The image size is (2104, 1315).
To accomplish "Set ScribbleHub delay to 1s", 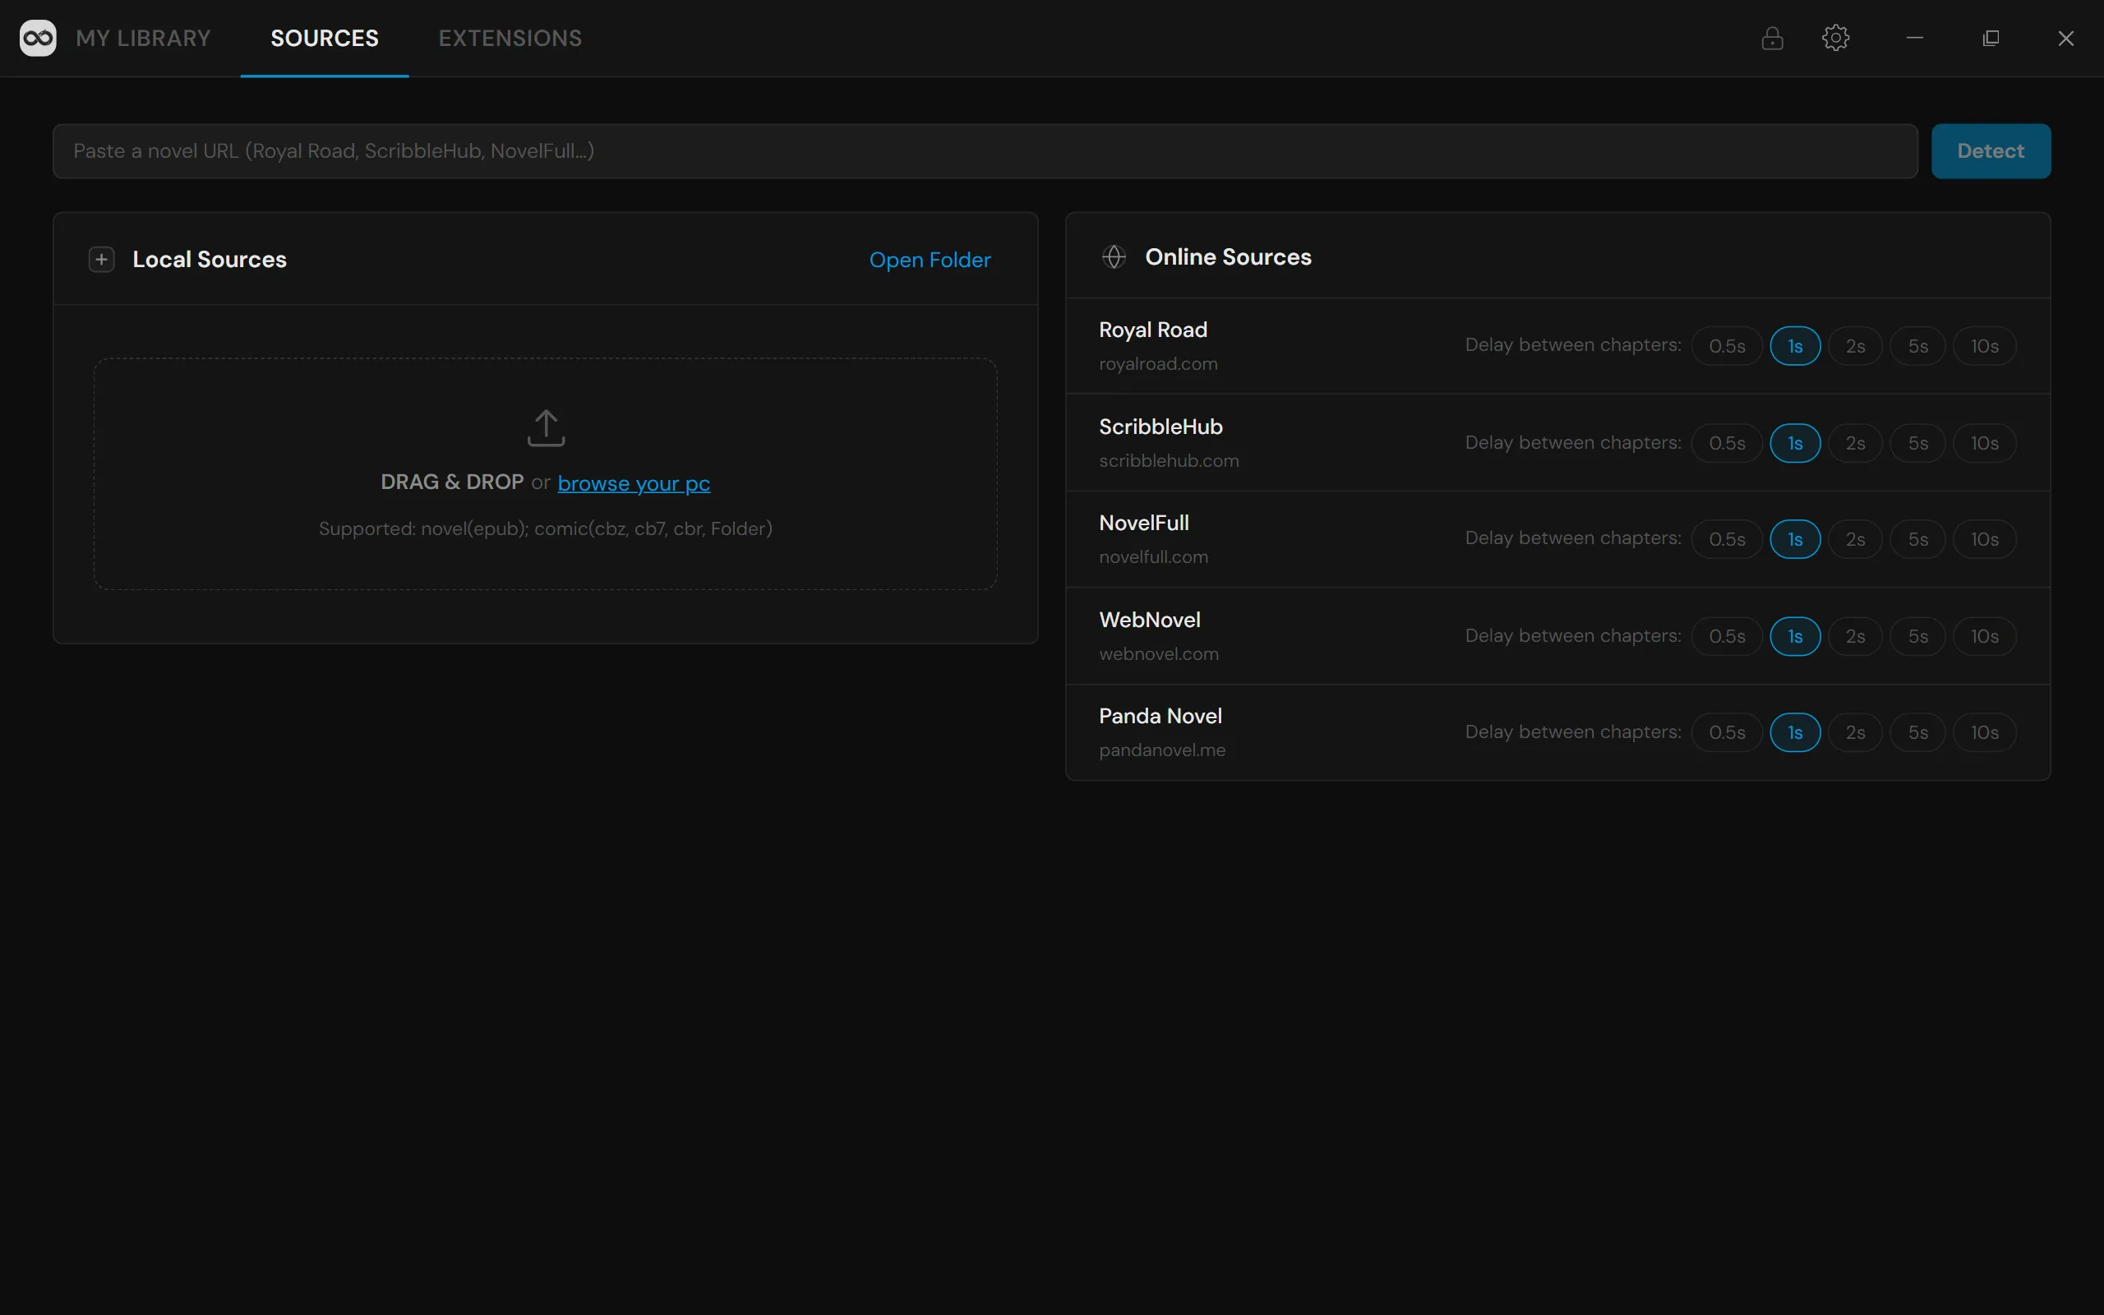I will pos(1794,444).
